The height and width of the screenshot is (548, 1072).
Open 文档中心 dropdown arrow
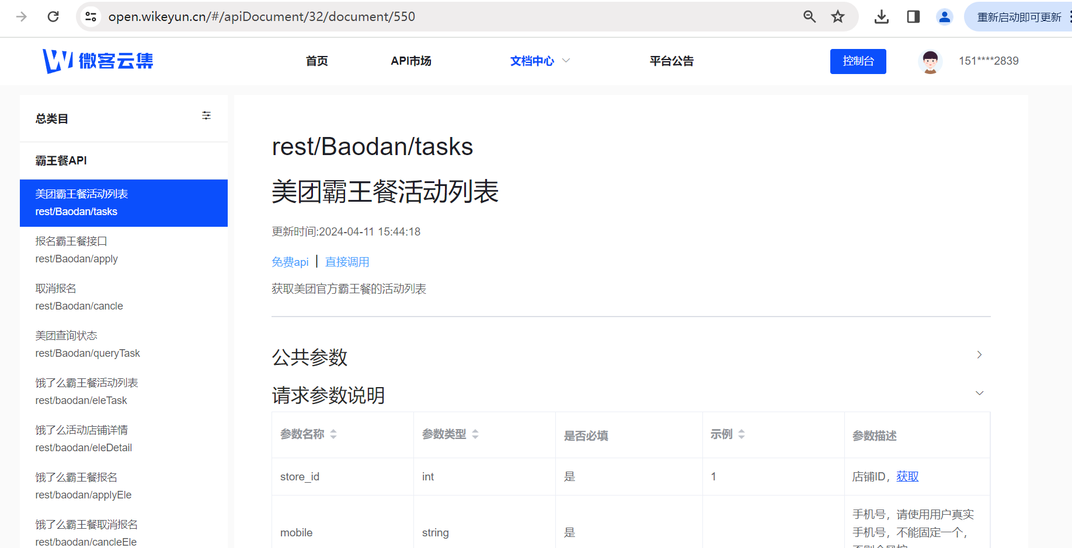(x=566, y=61)
